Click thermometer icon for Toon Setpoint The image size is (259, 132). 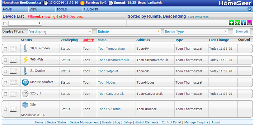pyautogui.click(x=25, y=71)
